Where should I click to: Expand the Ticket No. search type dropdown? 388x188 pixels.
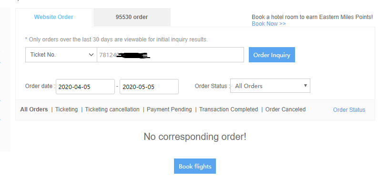pyautogui.click(x=61, y=55)
